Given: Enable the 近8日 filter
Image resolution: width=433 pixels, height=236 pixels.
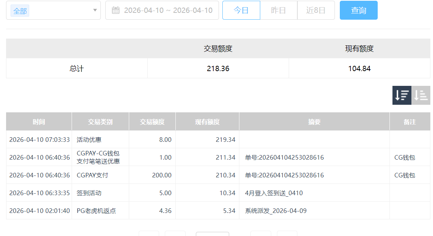Looking at the screenshot, I should (316, 10).
